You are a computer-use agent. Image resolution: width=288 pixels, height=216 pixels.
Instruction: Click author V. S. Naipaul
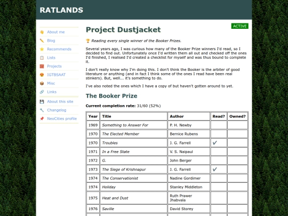[181, 151]
